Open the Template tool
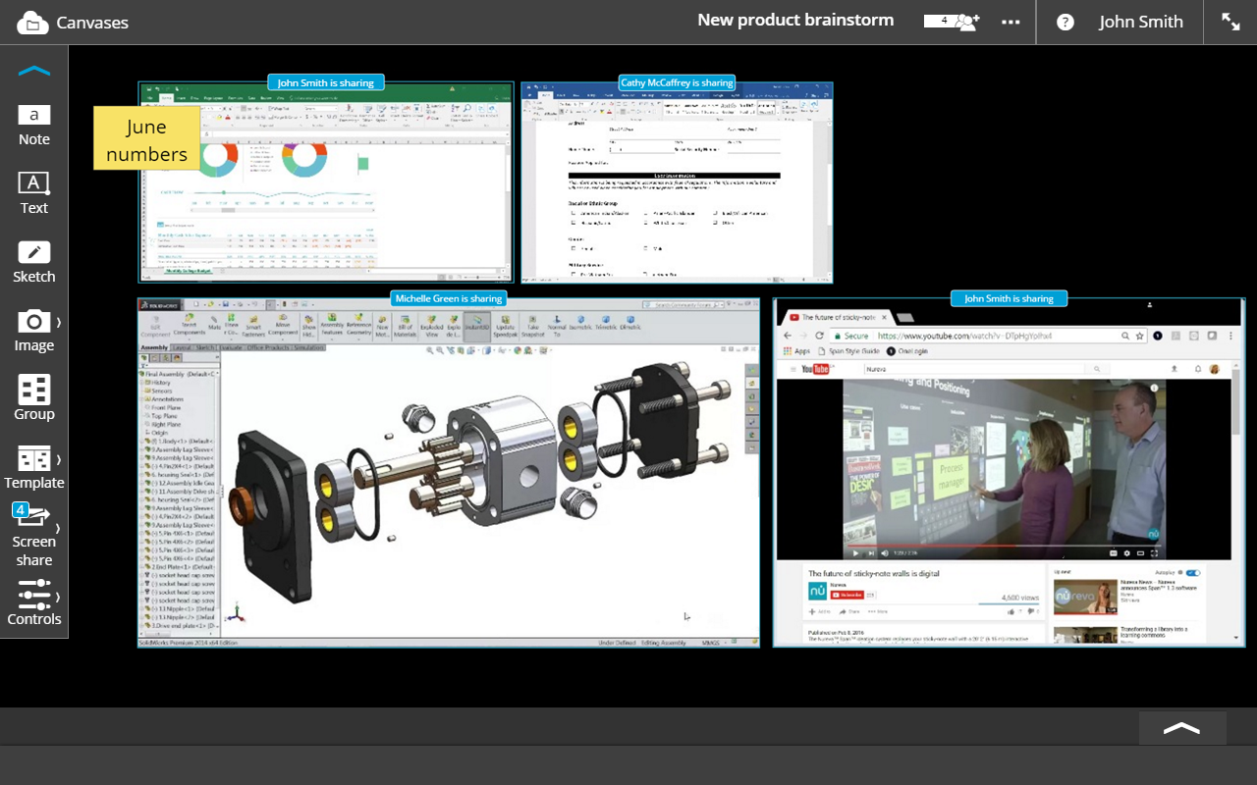 [33, 467]
